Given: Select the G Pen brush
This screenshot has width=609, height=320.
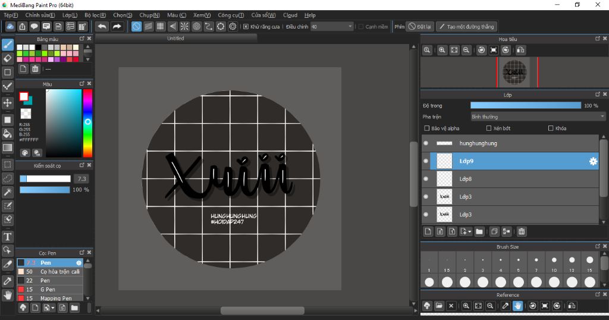Looking at the screenshot, I should coord(50,289).
